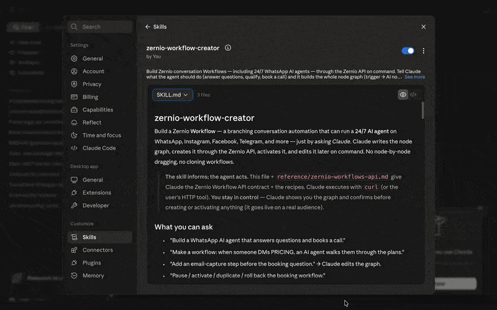Viewport: 497px width, 310px height.
Task: Click the 'Add an email-capture step' bullet
Action: [x=275, y=264]
